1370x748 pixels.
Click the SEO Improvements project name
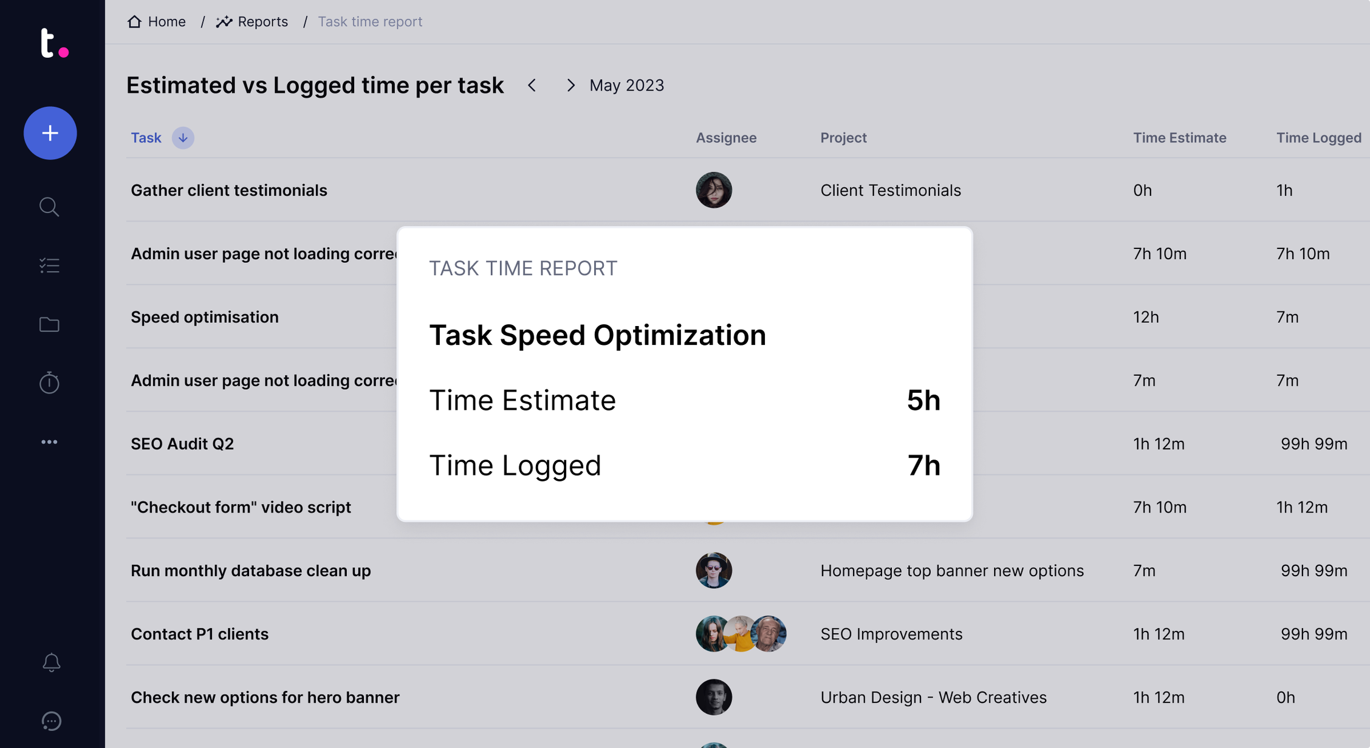pos(891,634)
